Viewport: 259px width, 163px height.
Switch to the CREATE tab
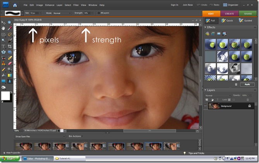(x=229, y=13)
